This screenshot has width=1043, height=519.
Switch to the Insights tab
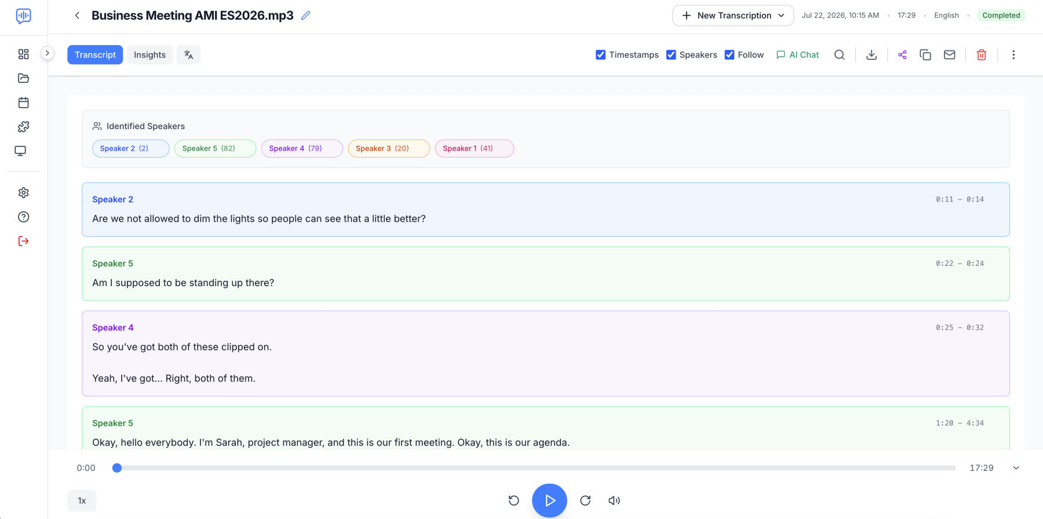click(x=149, y=55)
